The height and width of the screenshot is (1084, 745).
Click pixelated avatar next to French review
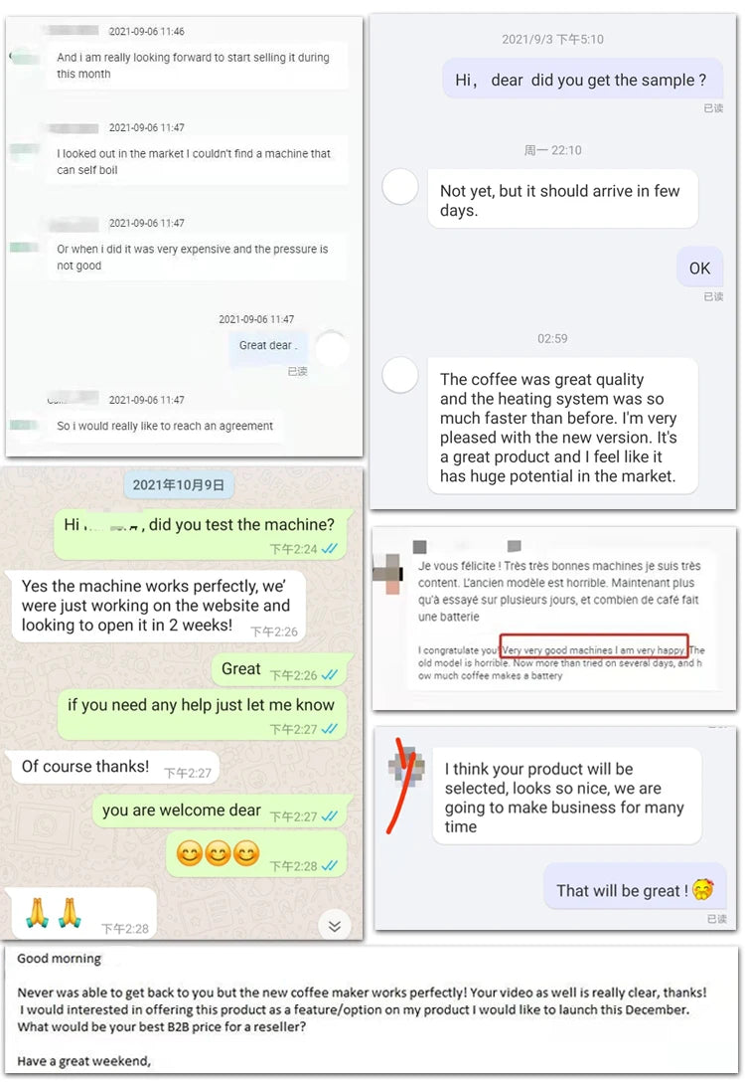pos(388,574)
